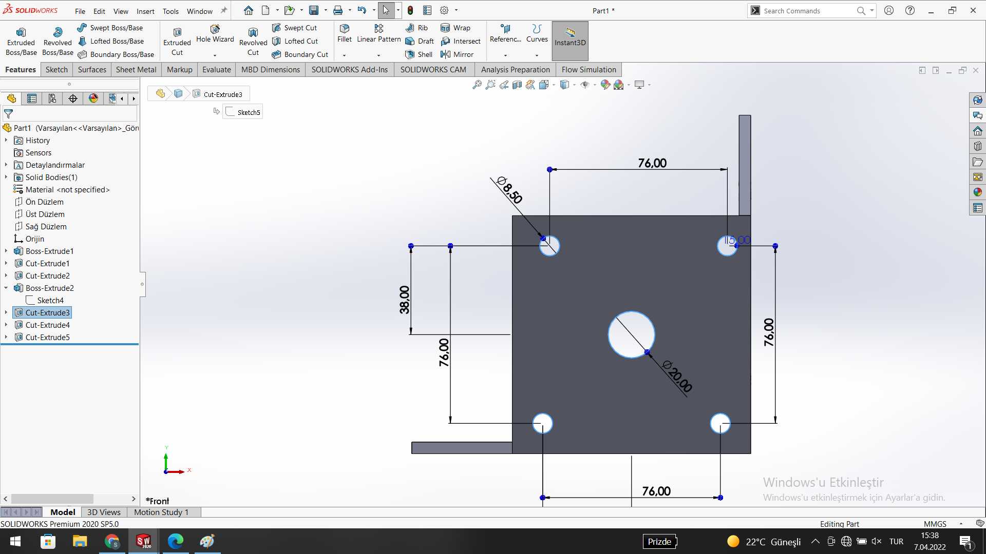Click the FeatureManager horizontal scrollbar
The width and height of the screenshot is (986, 554).
(69, 499)
